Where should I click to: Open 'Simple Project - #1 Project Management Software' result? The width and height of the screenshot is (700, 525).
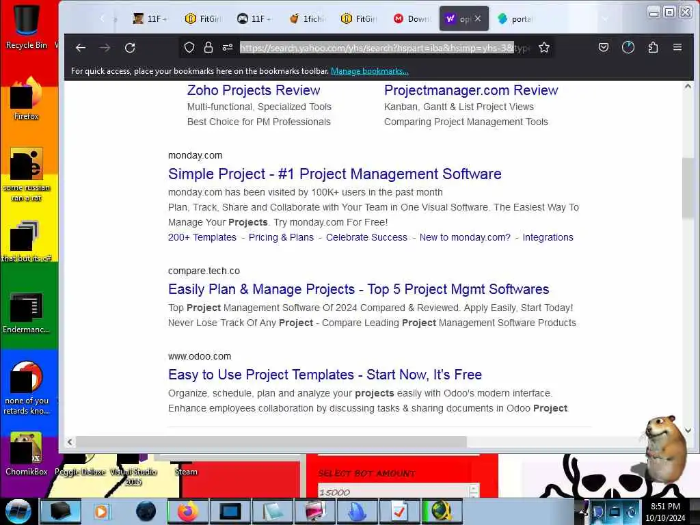point(335,174)
